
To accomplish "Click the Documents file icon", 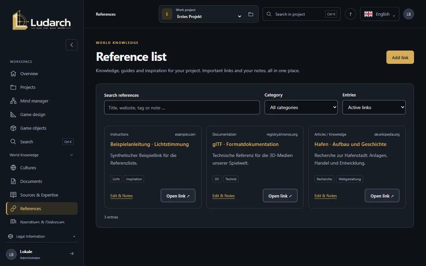I will [13, 181].
